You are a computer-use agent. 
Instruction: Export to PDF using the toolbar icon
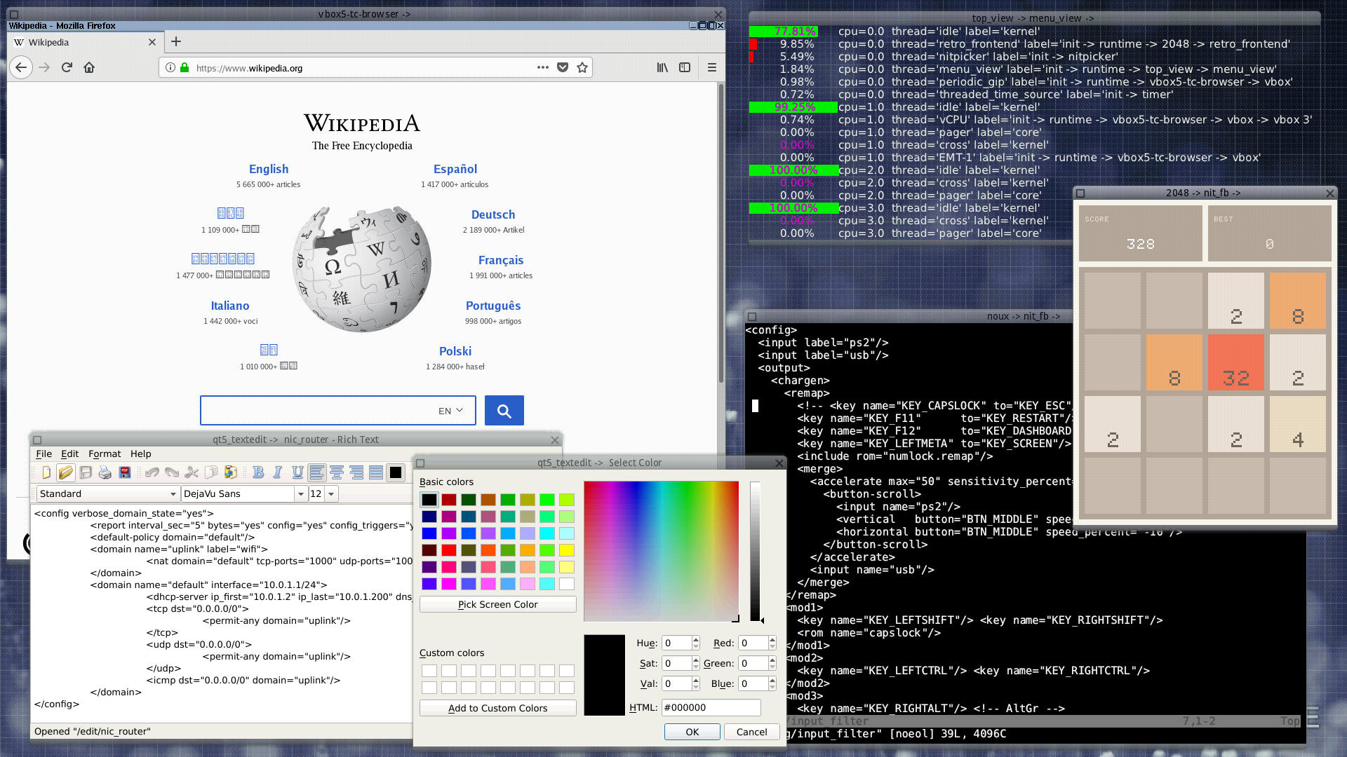point(125,473)
